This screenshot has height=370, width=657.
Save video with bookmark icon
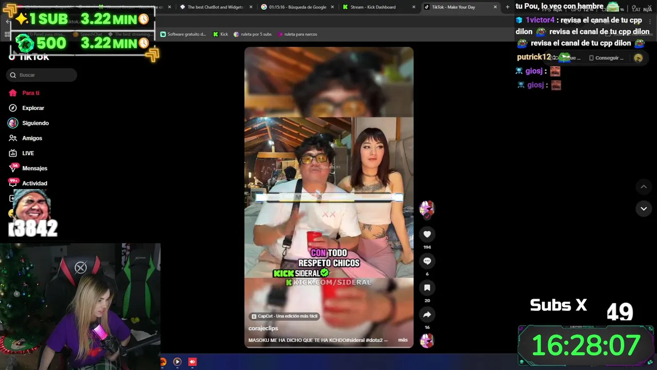pyautogui.click(x=427, y=288)
